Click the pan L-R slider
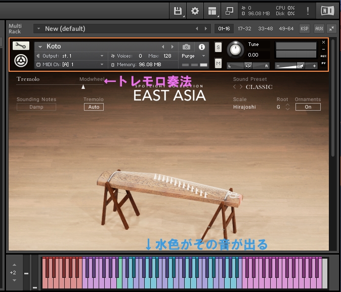Screen dimensions: 341x292 click(248, 66)
